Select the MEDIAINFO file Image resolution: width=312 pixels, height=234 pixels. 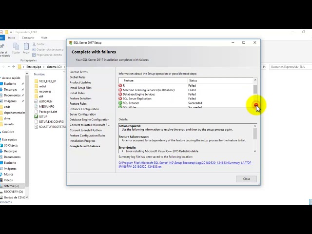[x=44, y=107]
